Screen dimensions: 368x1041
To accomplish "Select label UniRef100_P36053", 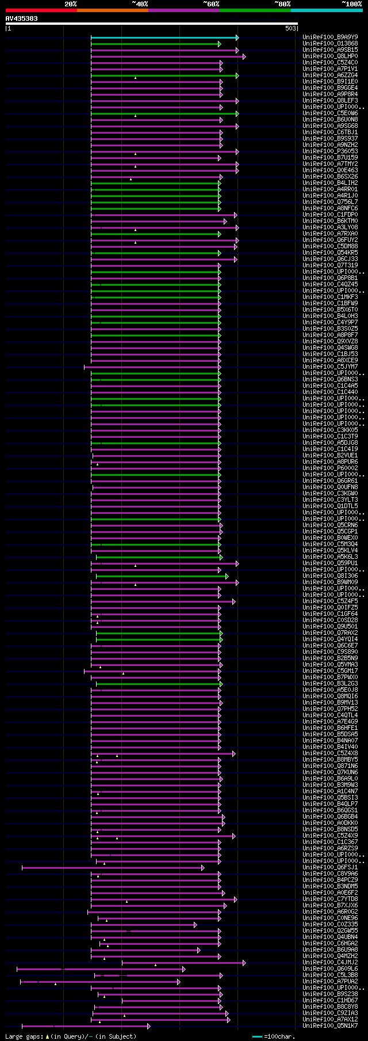I will 330,152.
